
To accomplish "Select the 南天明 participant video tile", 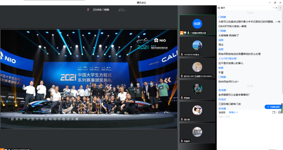I will click(x=197, y=111).
